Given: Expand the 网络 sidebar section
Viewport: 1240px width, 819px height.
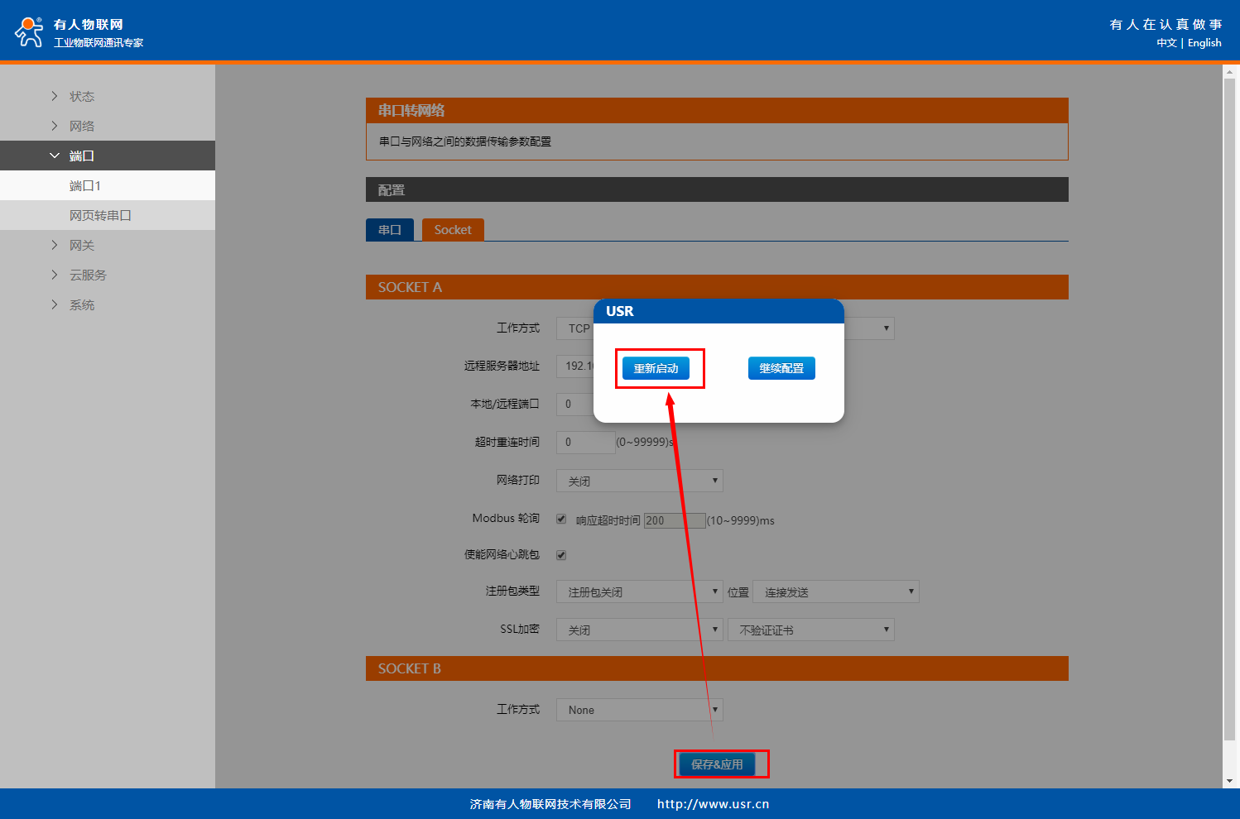Looking at the screenshot, I should tap(81, 126).
